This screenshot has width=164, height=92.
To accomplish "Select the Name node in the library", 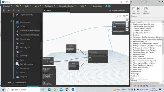I will pyautogui.click(x=22, y=60).
